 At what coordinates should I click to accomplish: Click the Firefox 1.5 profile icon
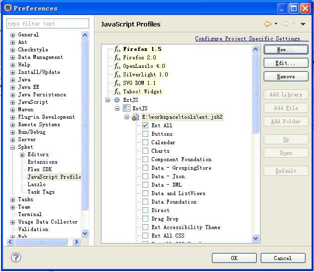point(117,49)
